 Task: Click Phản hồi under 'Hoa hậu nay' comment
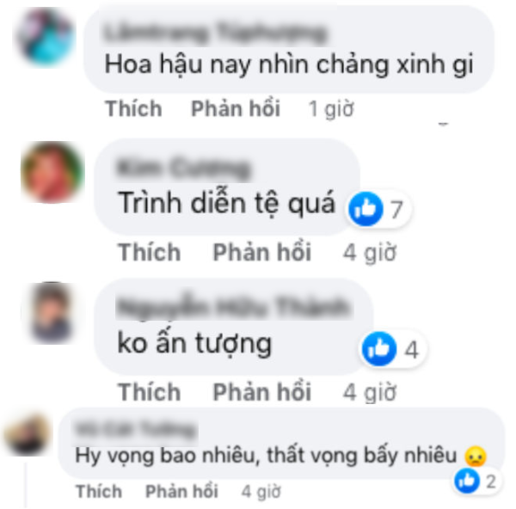tap(236, 108)
